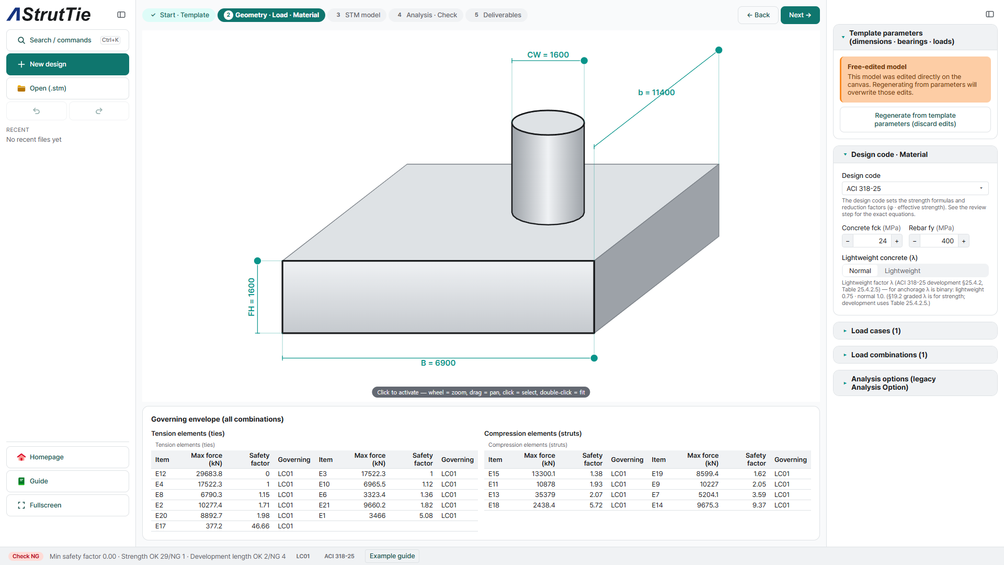The image size is (1004, 565).
Task: Select Normal concrete option
Action: [x=860, y=271]
